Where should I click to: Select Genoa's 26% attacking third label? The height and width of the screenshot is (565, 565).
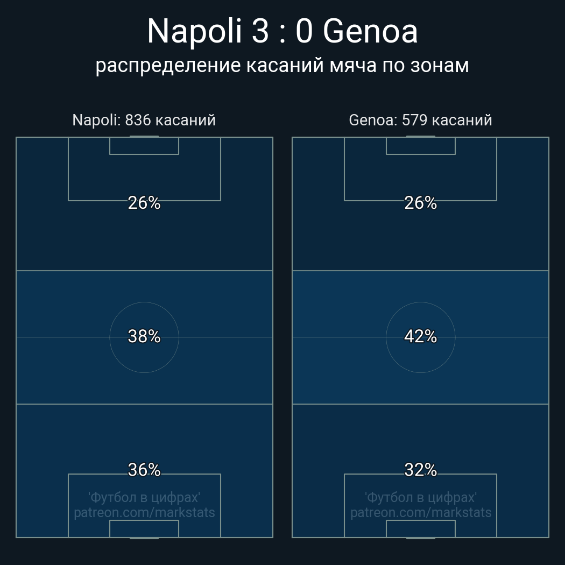point(420,203)
